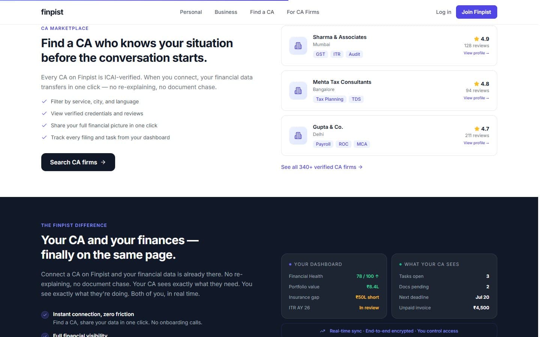Click the CA MARKETPLACE label
Screen dimensions: 540x337
tap(65, 28)
